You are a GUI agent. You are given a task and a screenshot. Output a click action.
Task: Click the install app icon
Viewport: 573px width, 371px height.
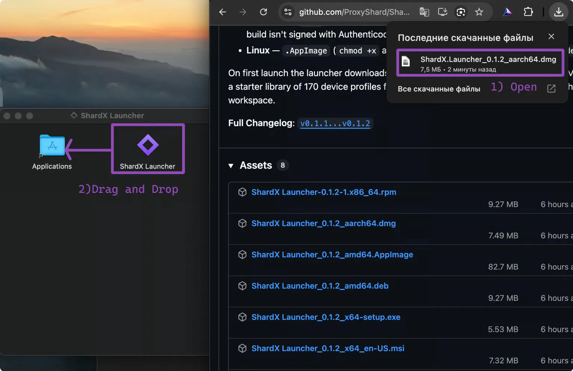(442, 12)
